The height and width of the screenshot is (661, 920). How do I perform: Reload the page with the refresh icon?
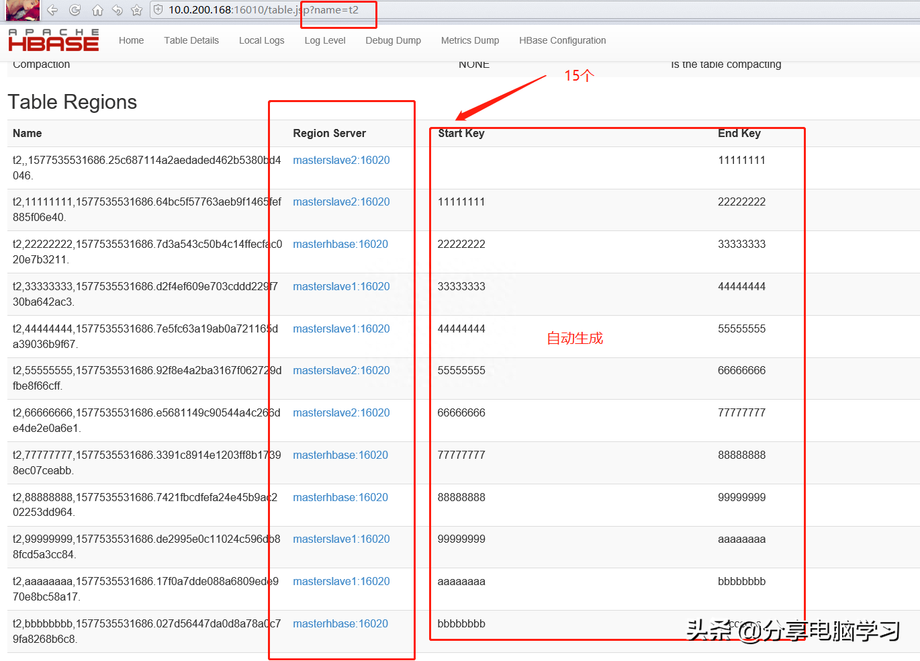[75, 10]
